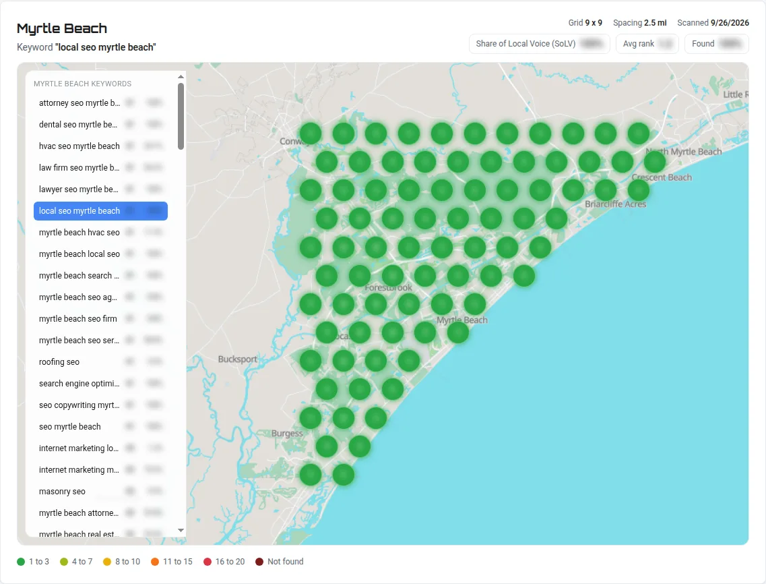The height and width of the screenshot is (584, 766).
Task: Click the '16 to 20' red legend dot
Action: point(207,562)
